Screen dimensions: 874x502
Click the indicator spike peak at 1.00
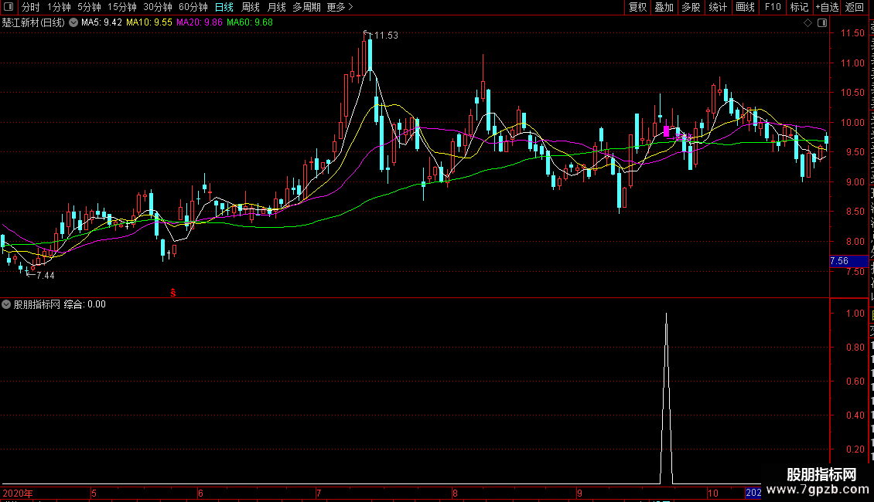(x=666, y=314)
